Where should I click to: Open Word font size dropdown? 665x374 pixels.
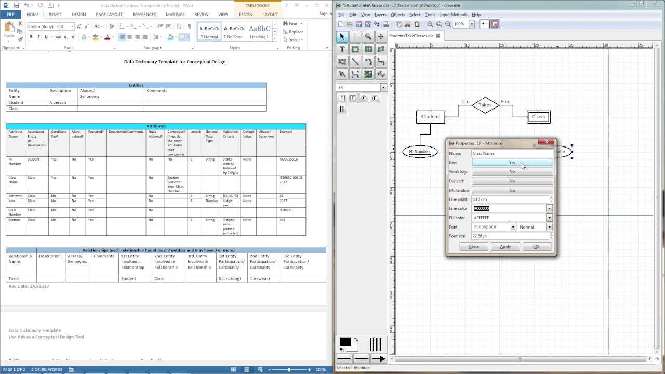pyautogui.click(x=72, y=26)
